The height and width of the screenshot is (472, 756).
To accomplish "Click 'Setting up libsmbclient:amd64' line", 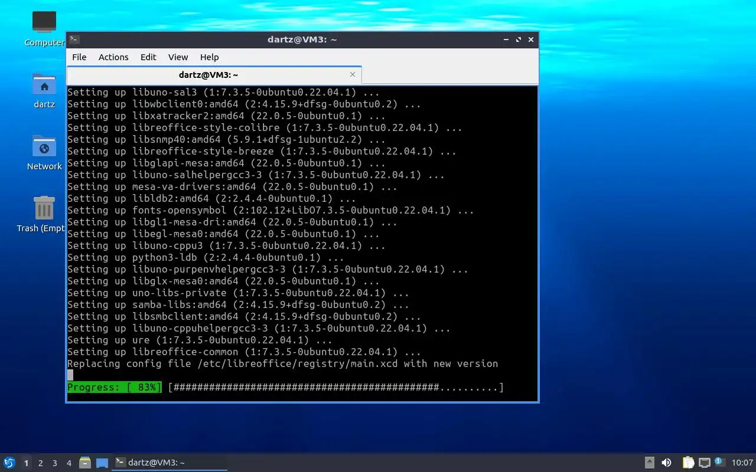I will (245, 317).
